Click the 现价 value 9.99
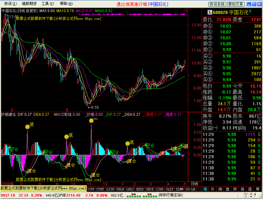264x200 pixels. coord(227,86)
